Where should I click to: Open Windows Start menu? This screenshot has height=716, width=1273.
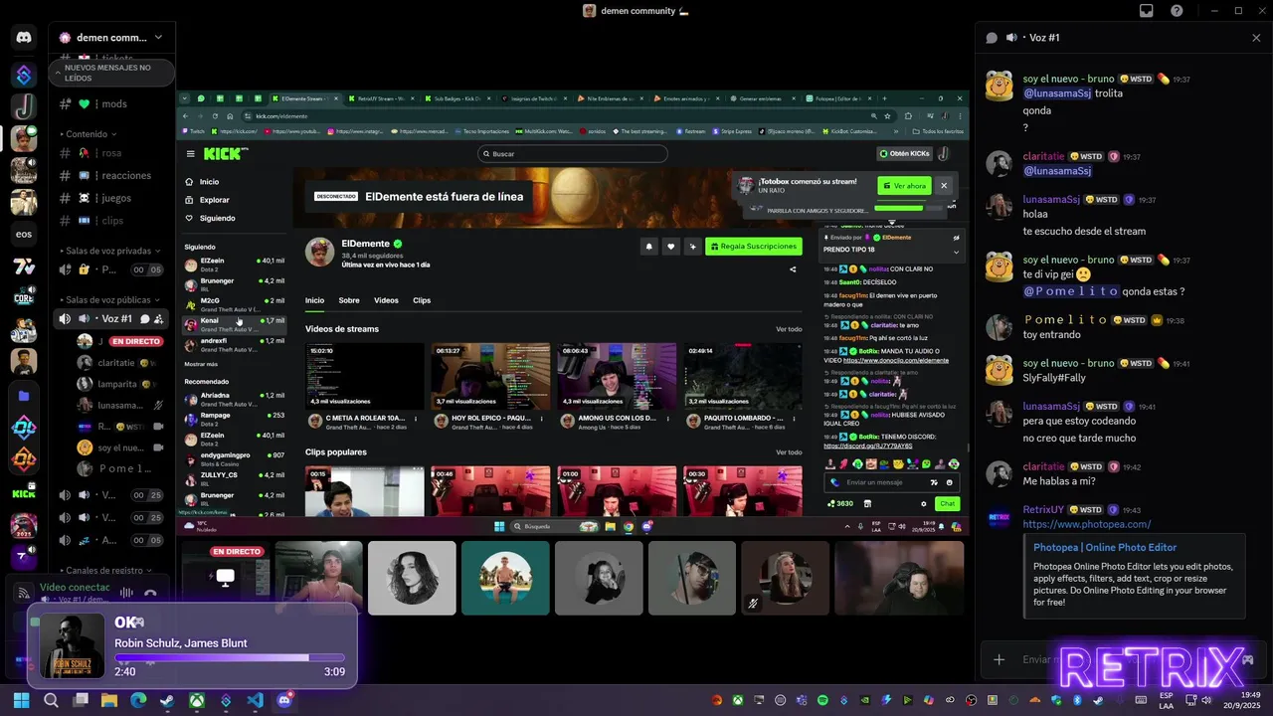point(21,700)
